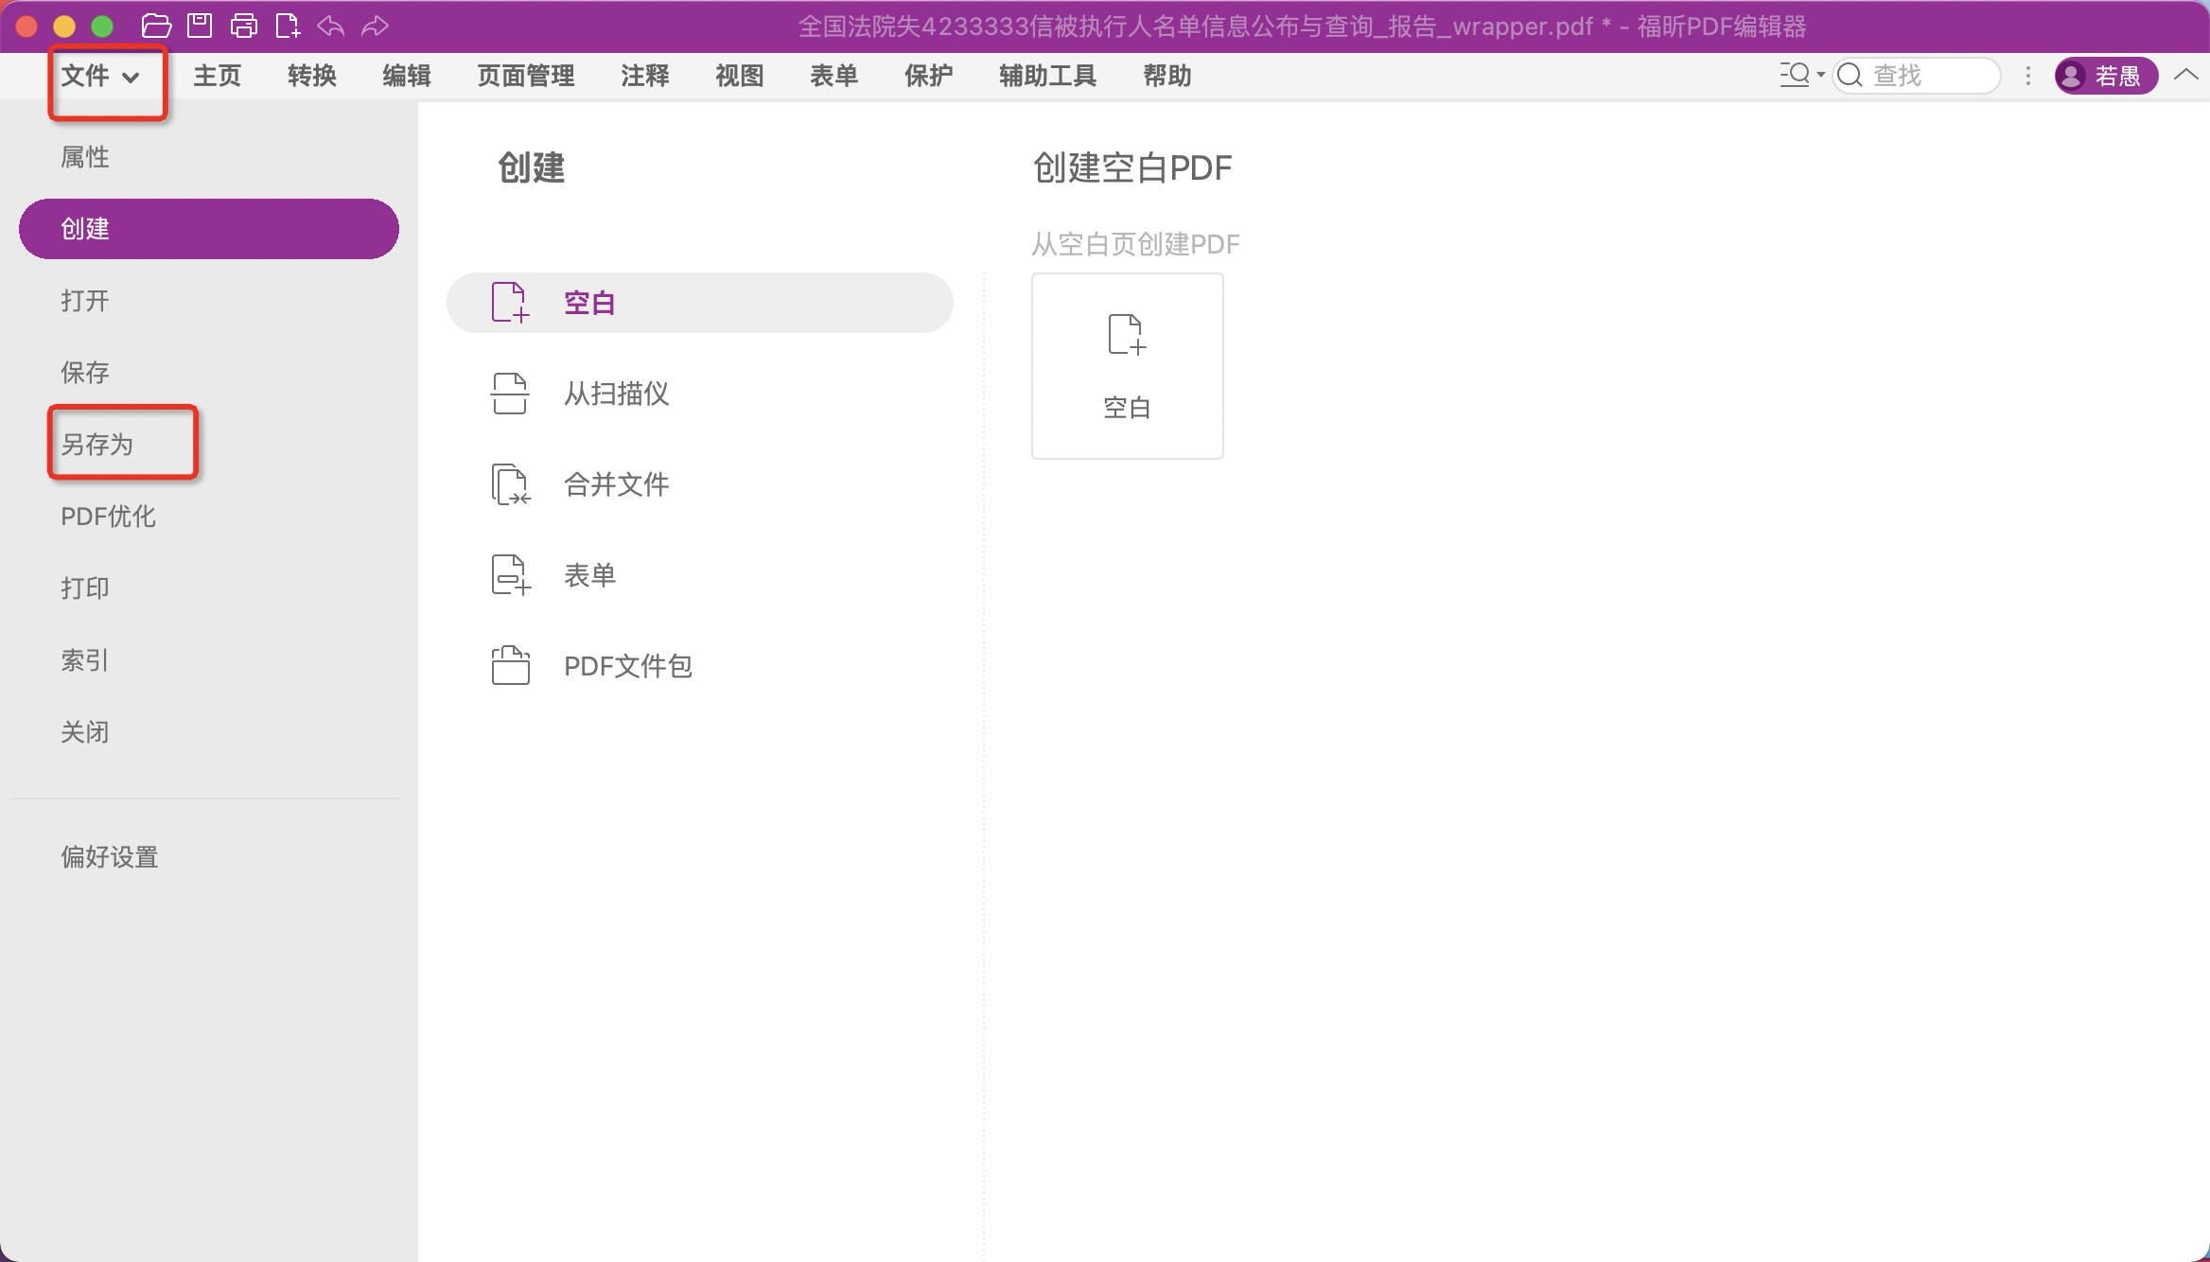Viewport: 2210px width, 1262px height.
Task: Click the open folder icon in title bar
Action: point(156,26)
